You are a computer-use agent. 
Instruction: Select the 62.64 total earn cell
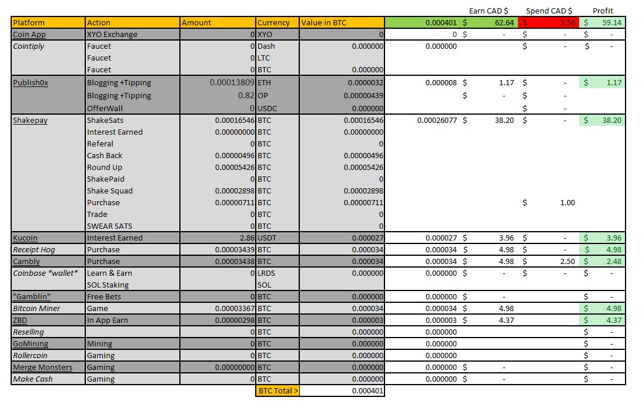489,22
